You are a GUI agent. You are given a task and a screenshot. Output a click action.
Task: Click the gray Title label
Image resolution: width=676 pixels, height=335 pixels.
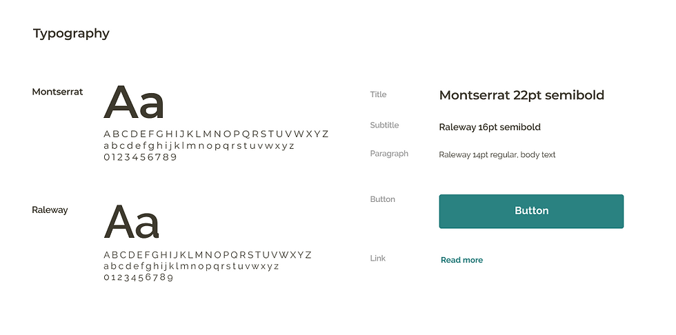[x=378, y=94]
